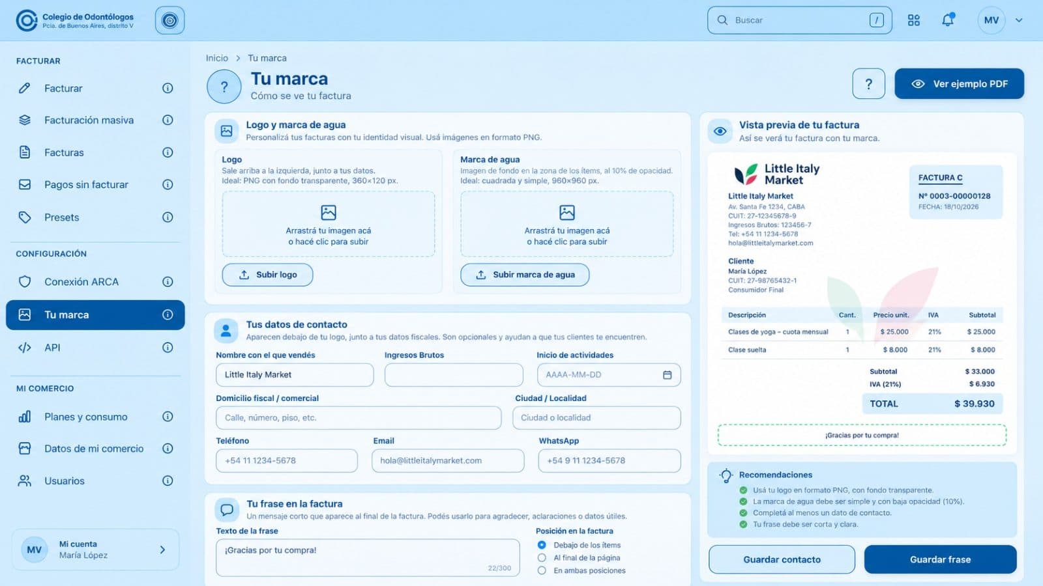This screenshot has height=586, width=1043.
Task: Go to the Inicio breadcrumb
Action: [217, 58]
